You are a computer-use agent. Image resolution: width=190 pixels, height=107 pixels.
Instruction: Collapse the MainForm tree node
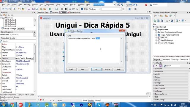(x=1, y=18)
